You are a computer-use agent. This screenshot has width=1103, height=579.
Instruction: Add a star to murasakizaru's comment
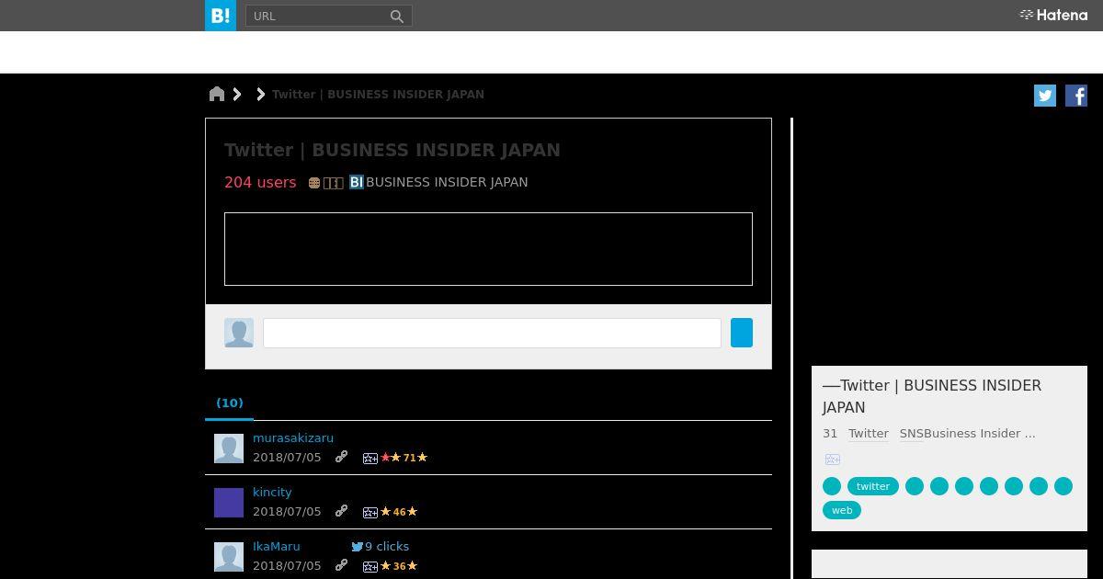point(370,458)
